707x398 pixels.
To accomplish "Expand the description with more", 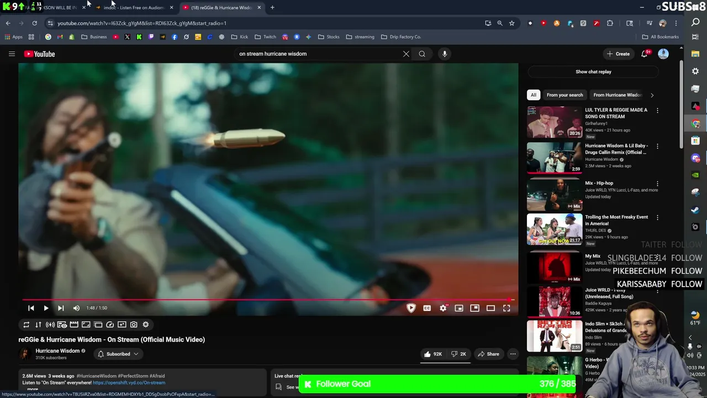I will (x=33, y=389).
